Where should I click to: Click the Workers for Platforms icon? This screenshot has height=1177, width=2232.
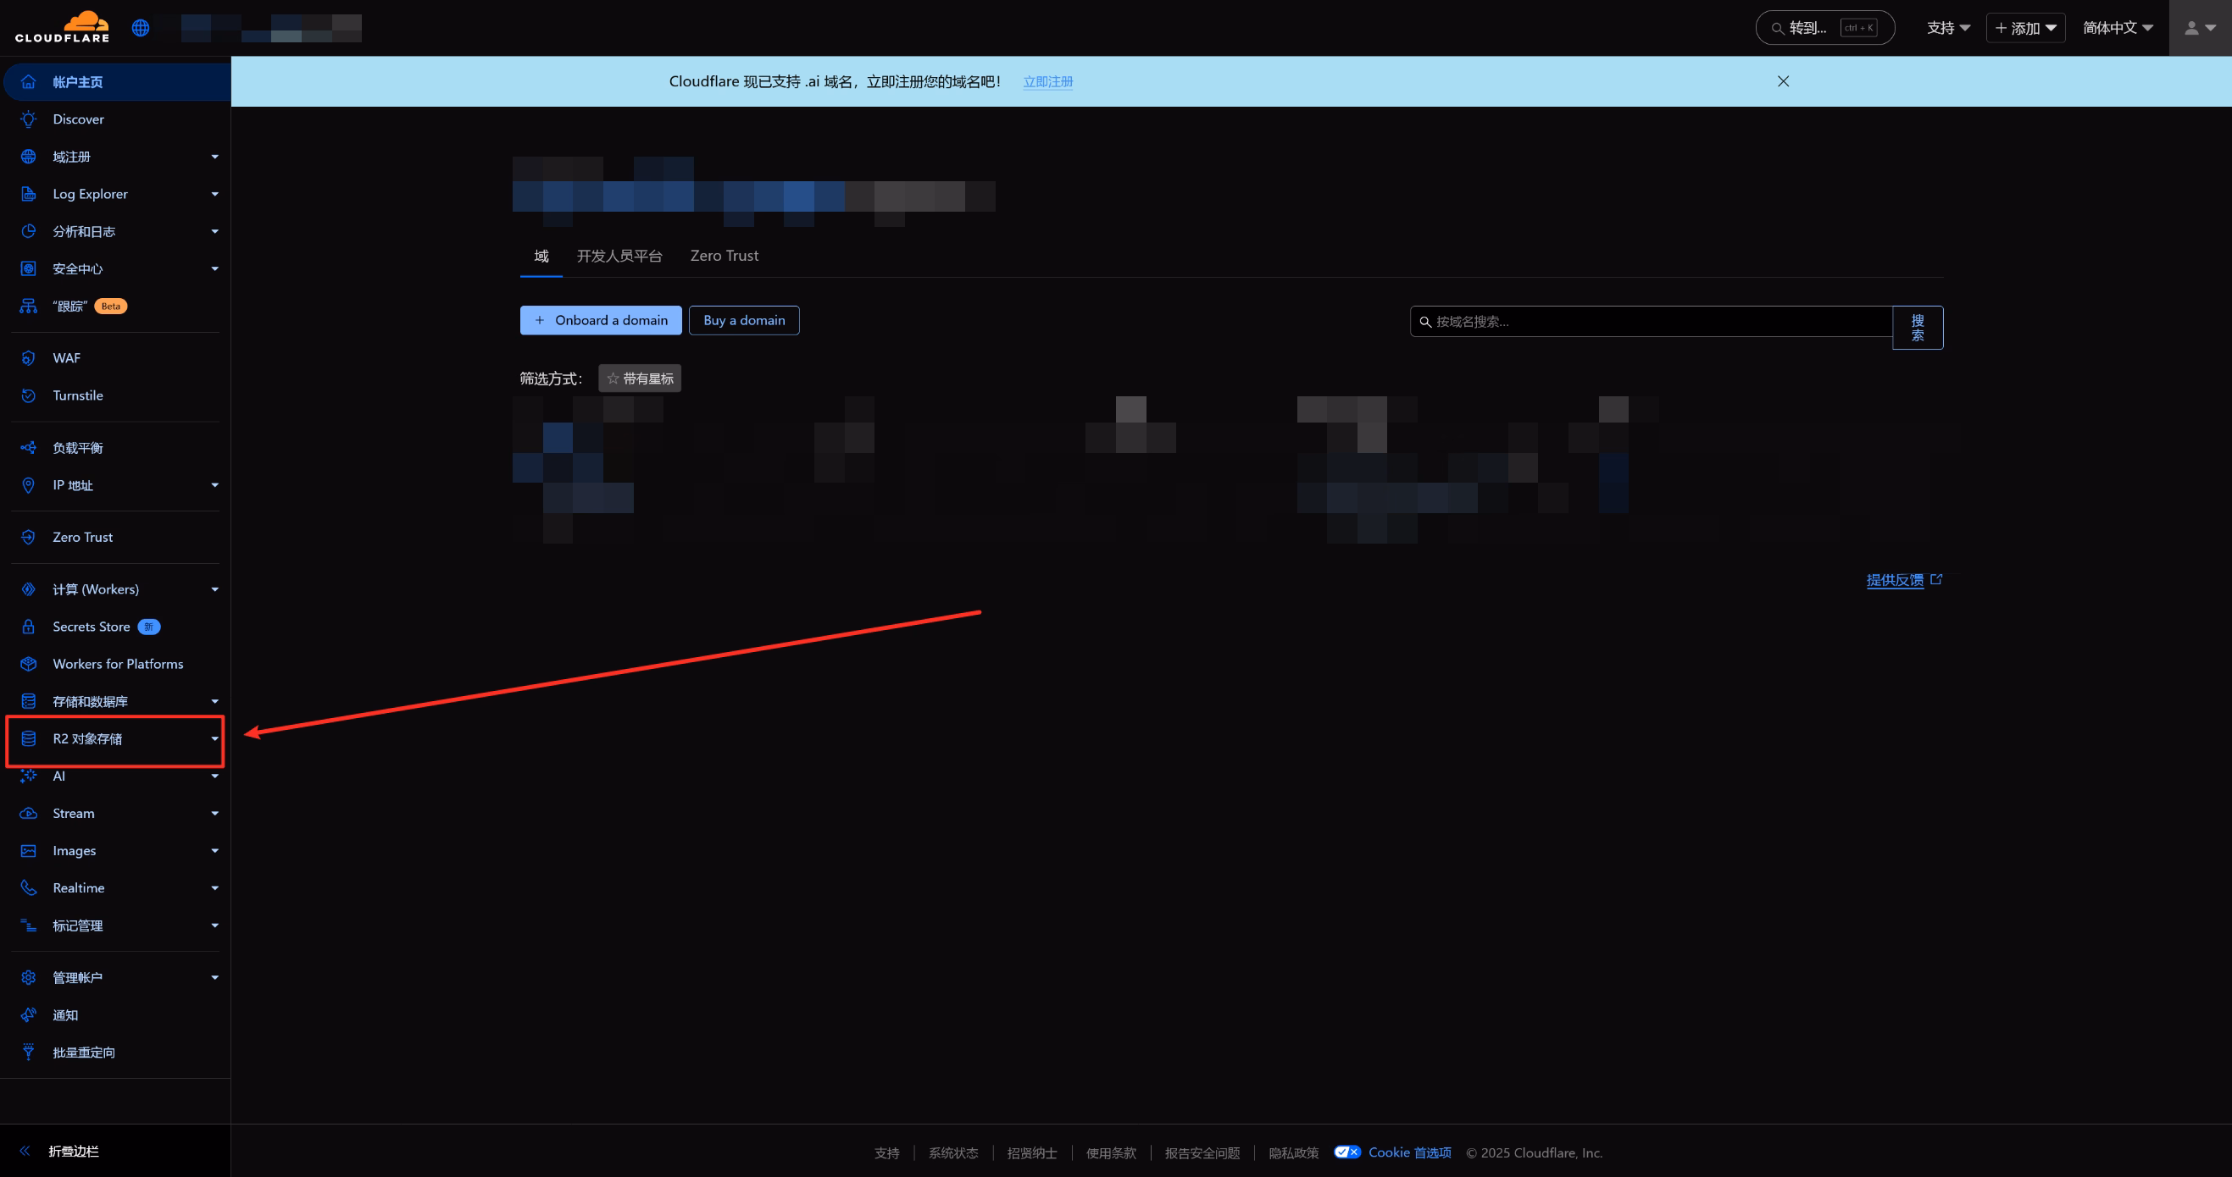click(x=29, y=663)
